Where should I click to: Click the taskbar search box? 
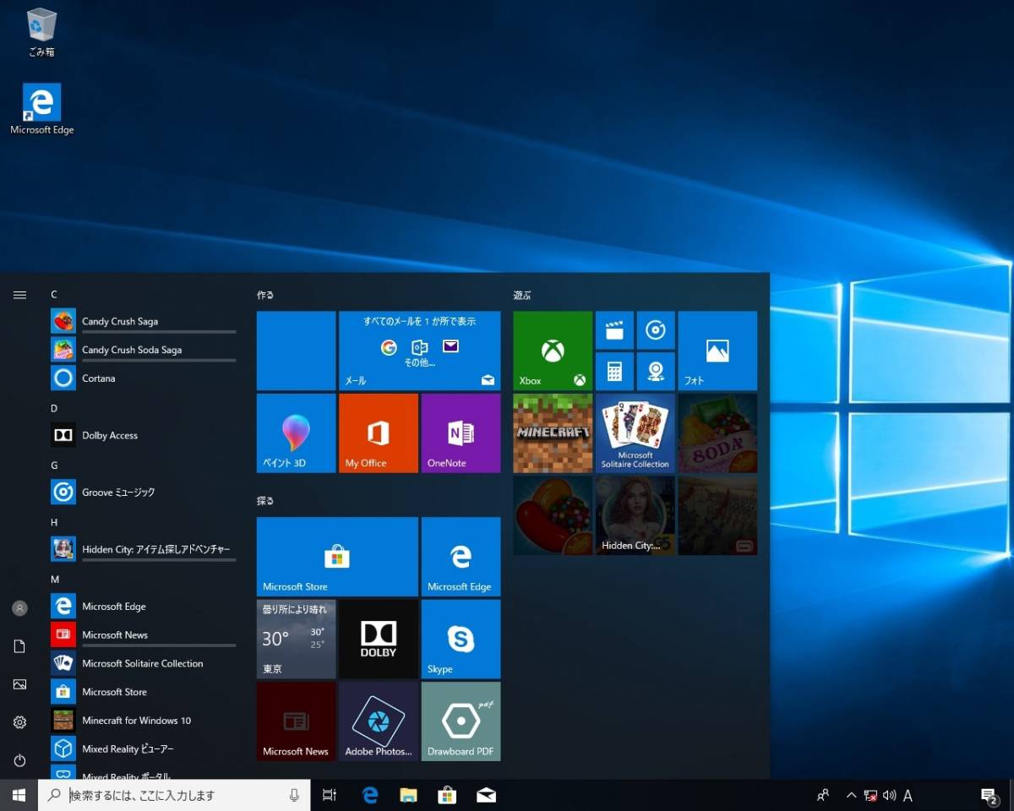click(174, 795)
